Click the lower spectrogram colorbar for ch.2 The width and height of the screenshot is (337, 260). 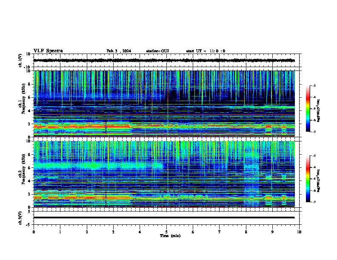(x=308, y=179)
